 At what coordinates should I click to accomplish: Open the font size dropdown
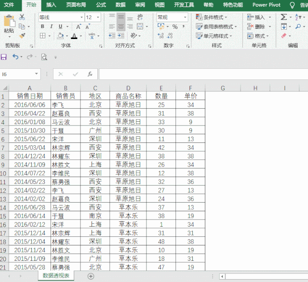98,17
